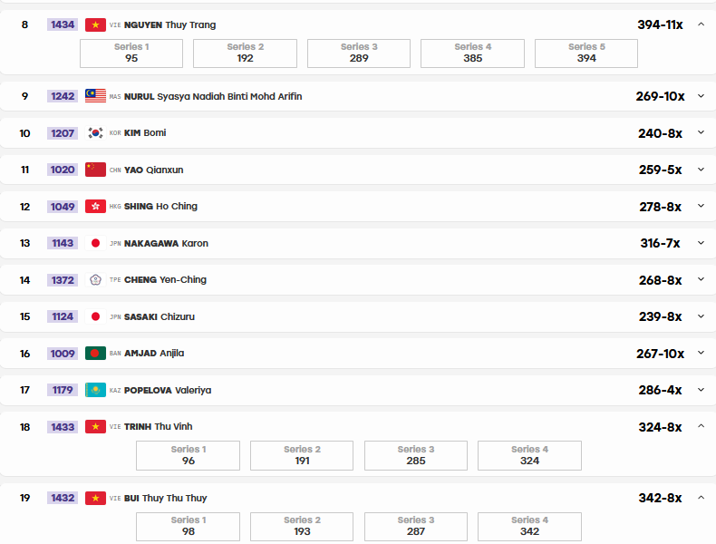Open athlete BUI Thuy Thu Thuy name
This screenshot has height=544, width=716.
pyautogui.click(x=165, y=498)
